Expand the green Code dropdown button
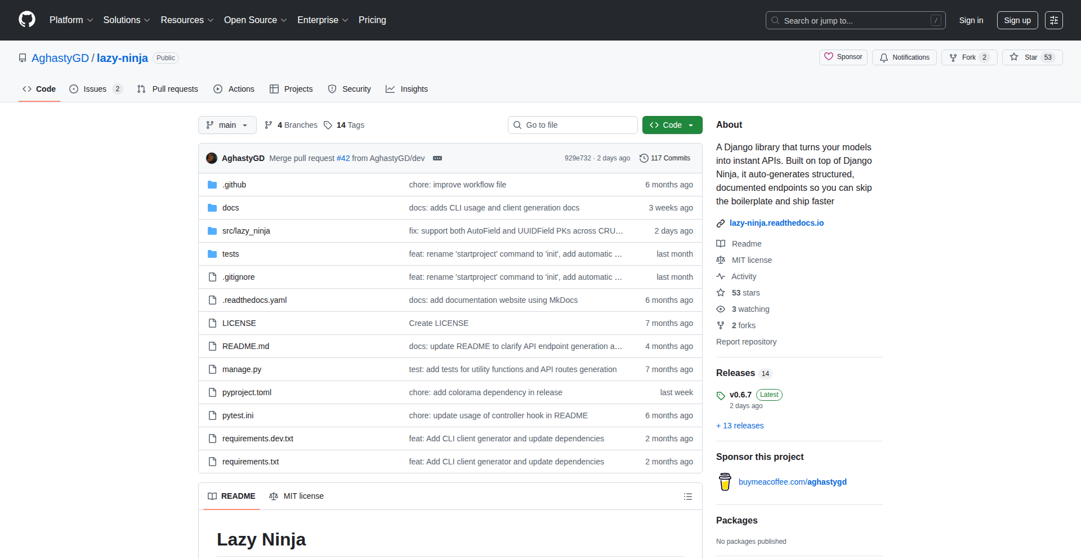This screenshot has height=559, width=1081. pyautogui.click(x=672, y=125)
